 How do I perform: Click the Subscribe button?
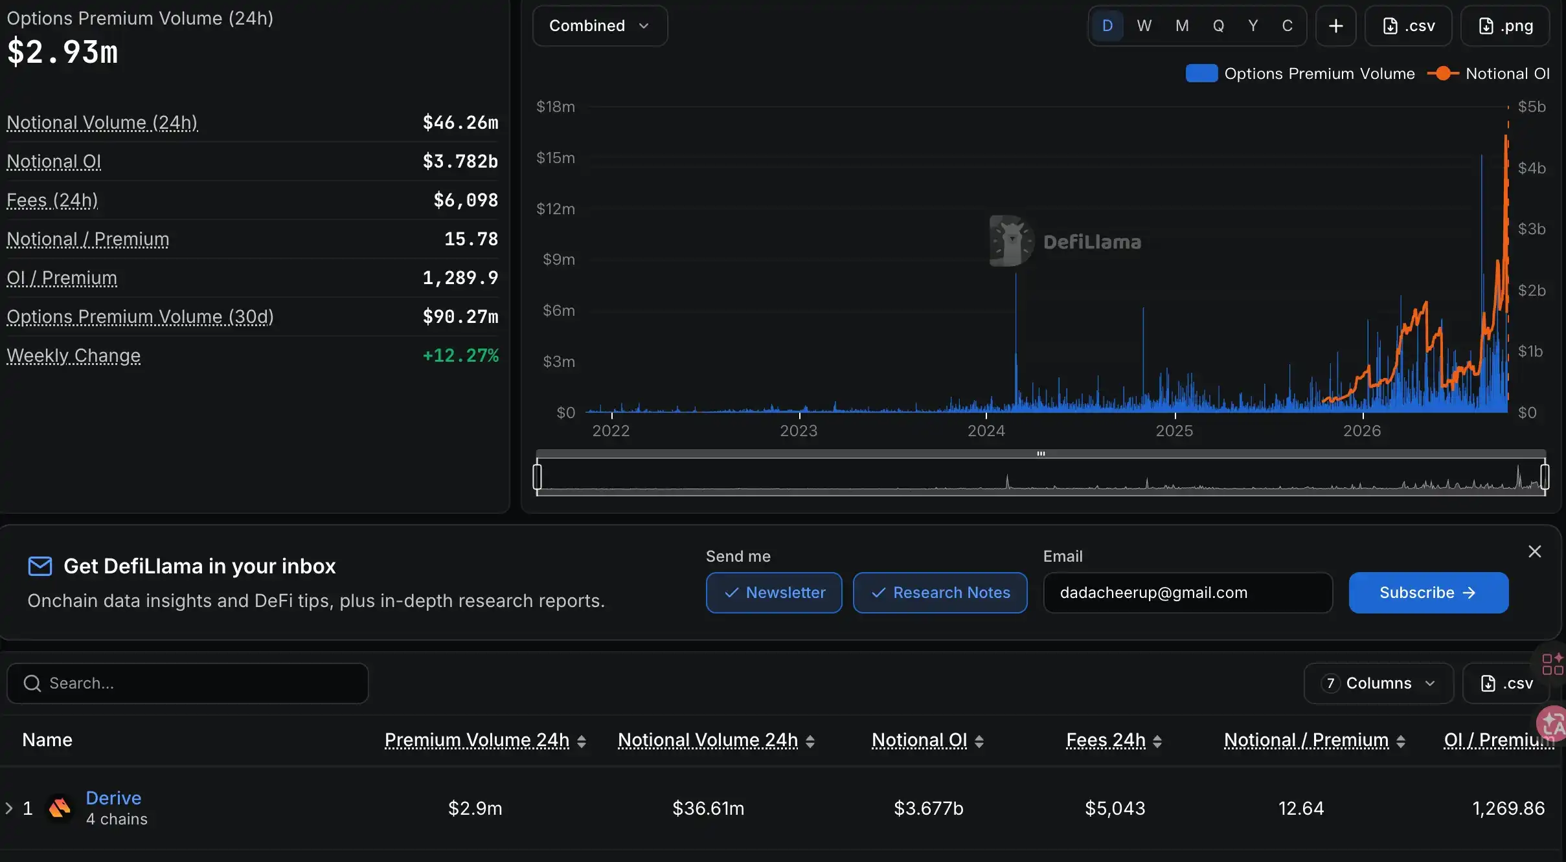(x=1429, y=593)
